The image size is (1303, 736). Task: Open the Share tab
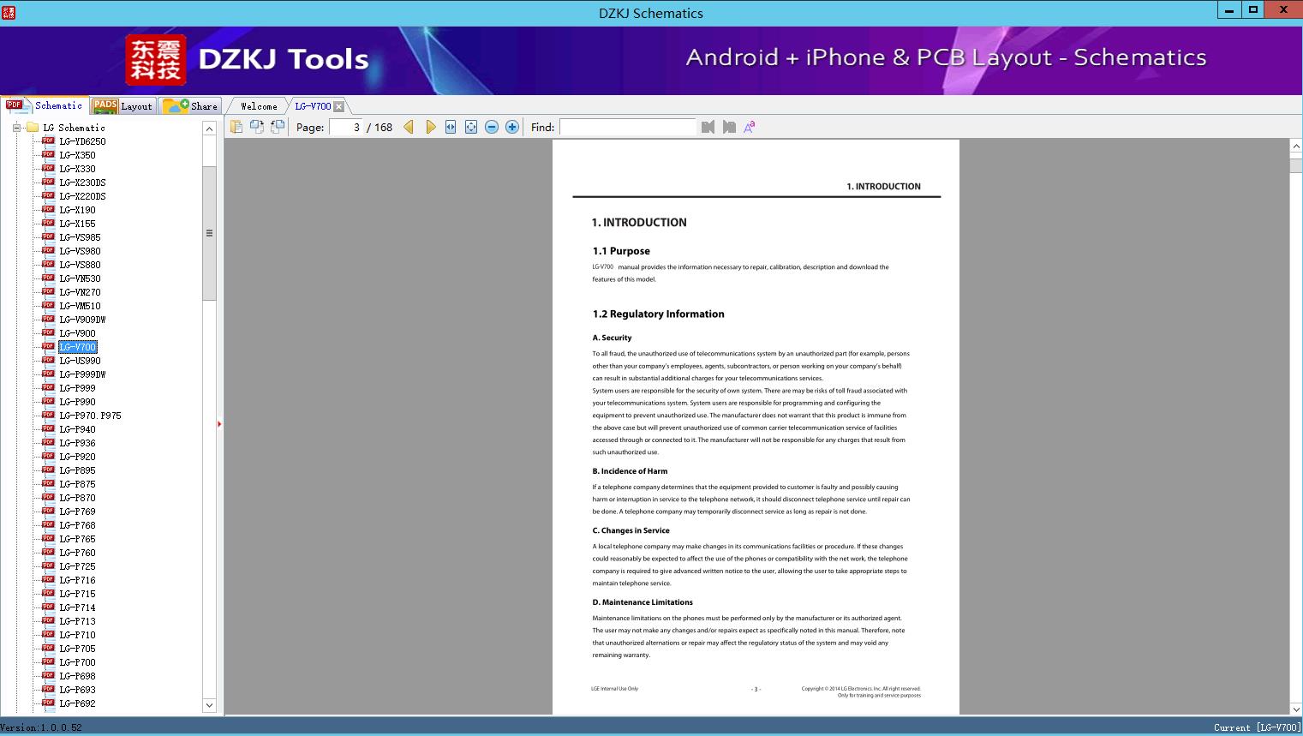point(190,106)
